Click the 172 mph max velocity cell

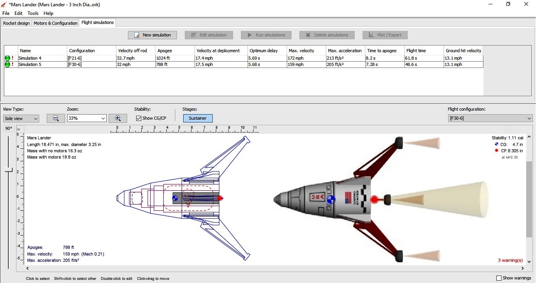pyautogui.click(x=306, y=58)
